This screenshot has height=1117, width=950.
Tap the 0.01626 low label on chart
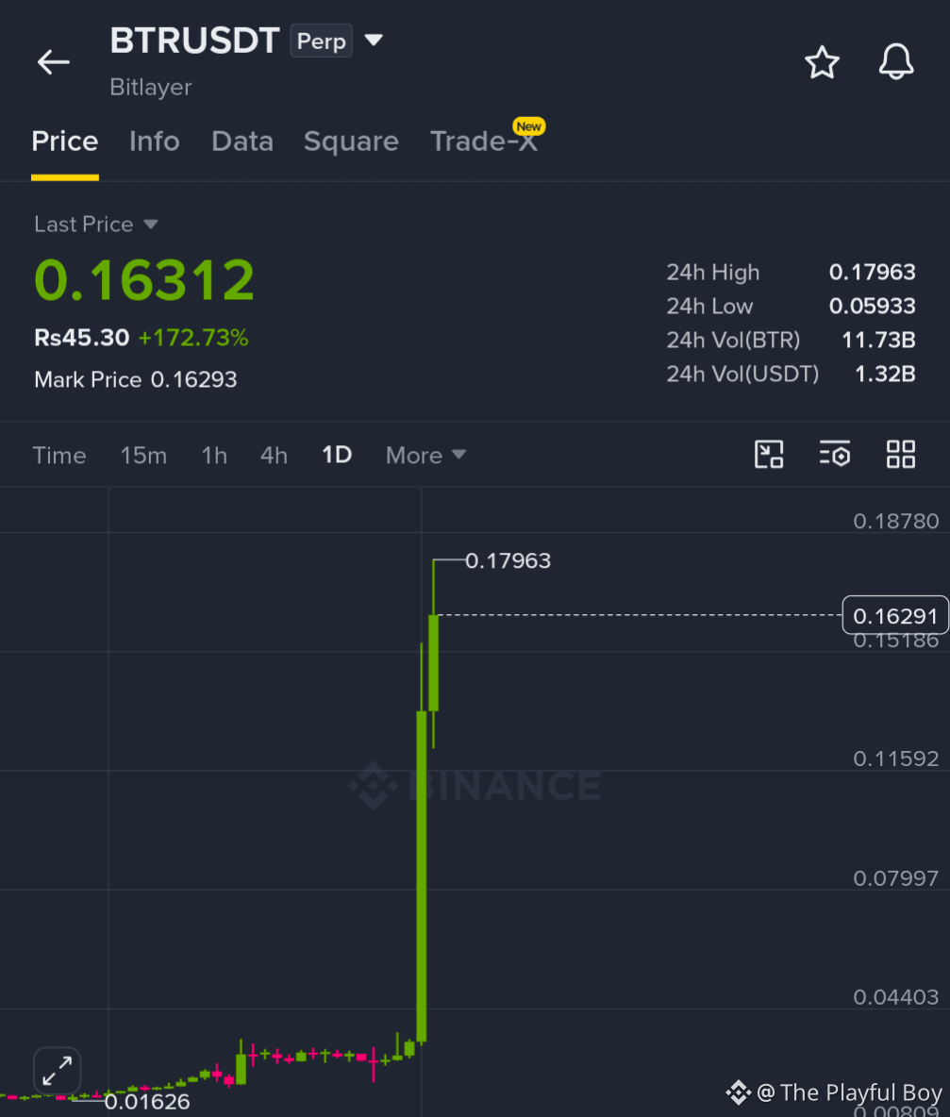(147, 1101)
